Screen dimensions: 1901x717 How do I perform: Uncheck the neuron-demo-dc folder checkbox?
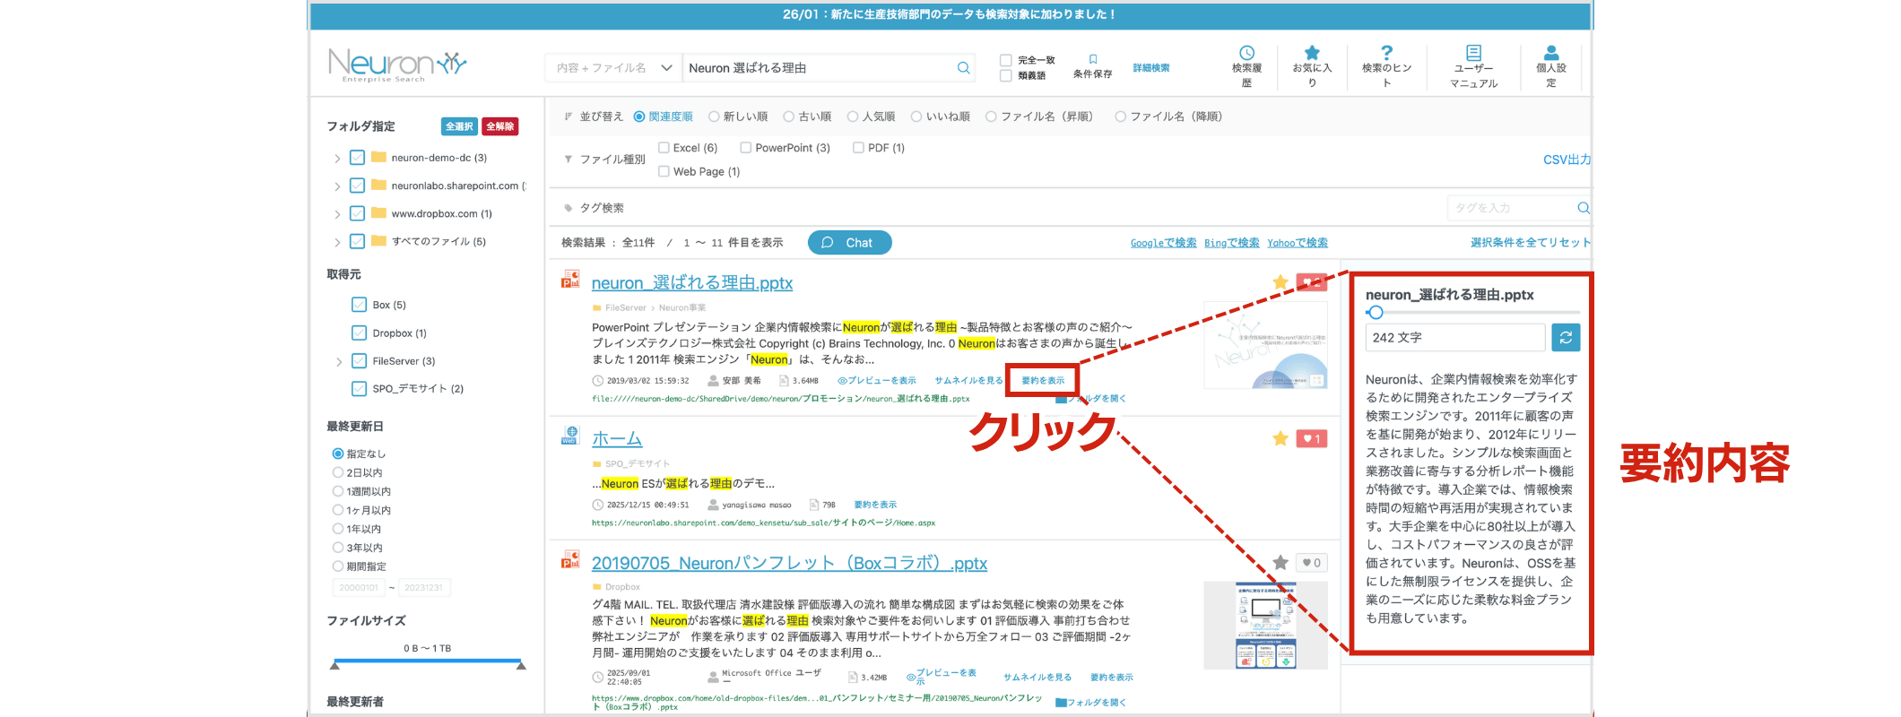357,158
